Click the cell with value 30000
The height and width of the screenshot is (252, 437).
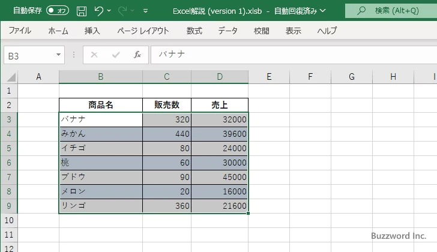(220, 163)
